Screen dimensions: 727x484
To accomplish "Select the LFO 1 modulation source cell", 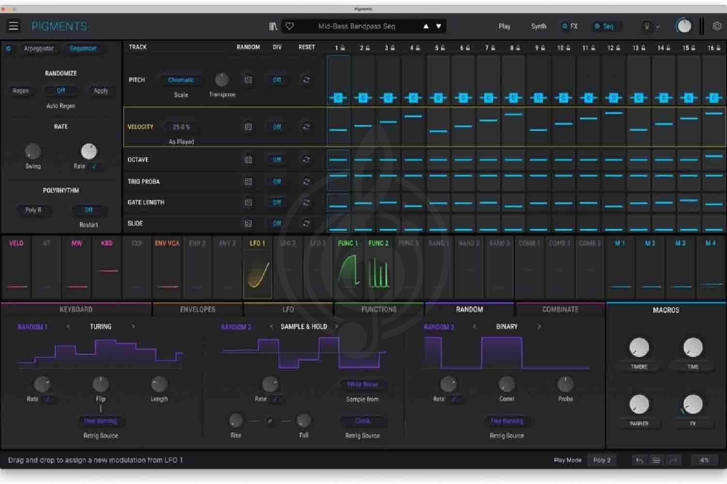I will point(258,267).
